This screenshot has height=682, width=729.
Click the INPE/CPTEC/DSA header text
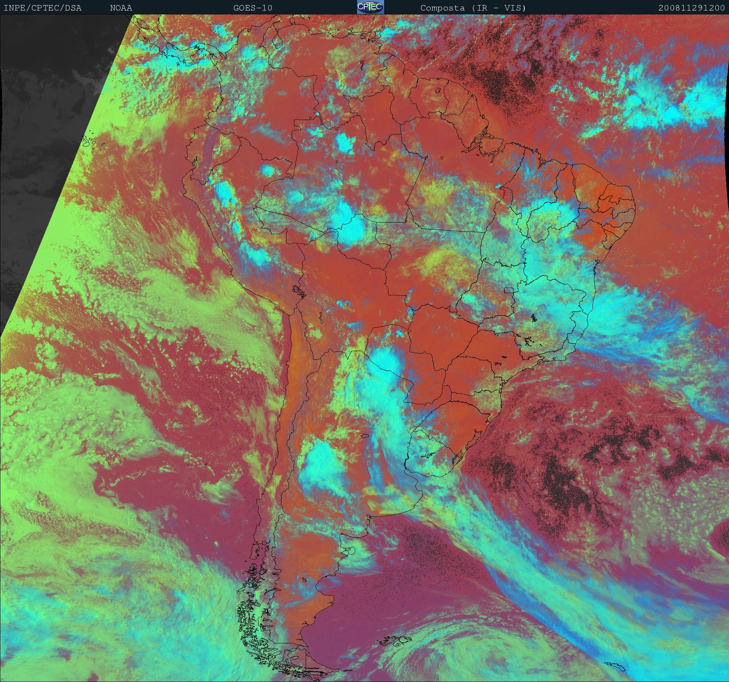pyautogui.click(x=42, y=8)
